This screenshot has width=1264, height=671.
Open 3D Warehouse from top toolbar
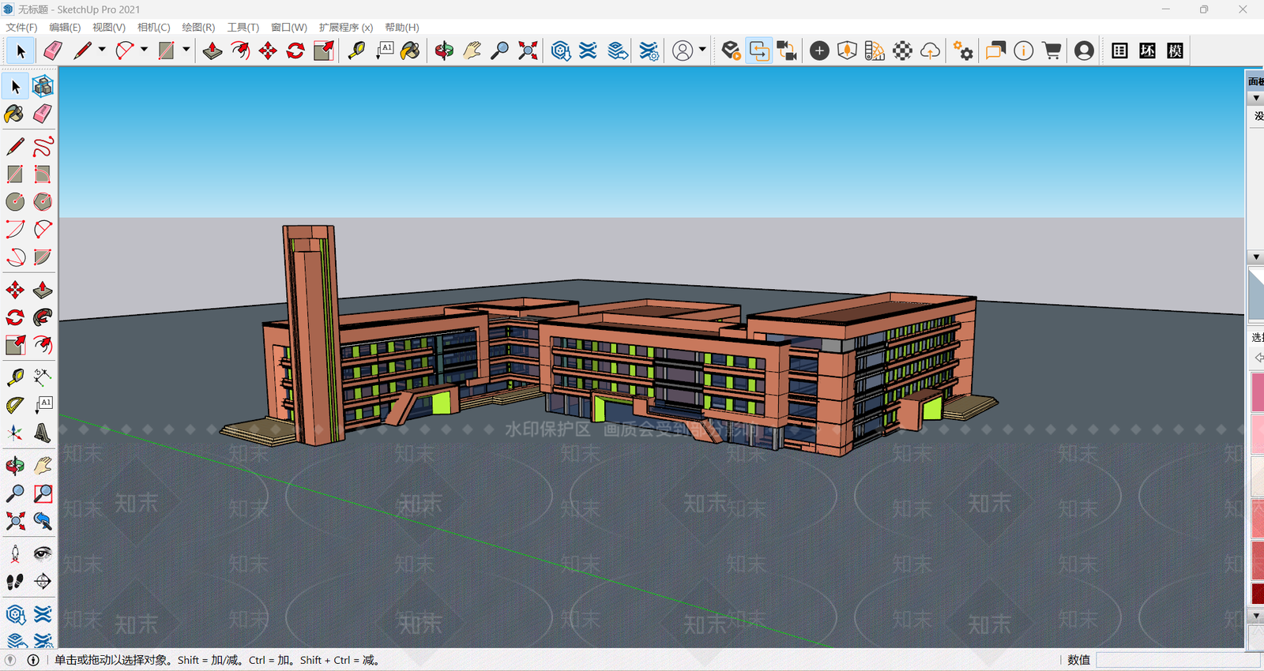[561, 51]
